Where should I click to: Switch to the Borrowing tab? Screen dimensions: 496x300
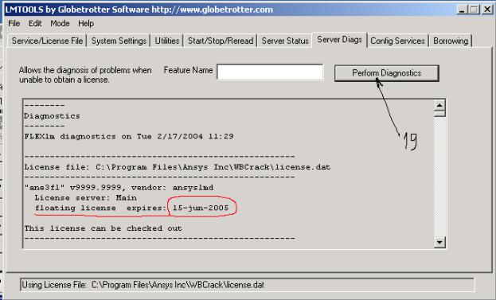click(x=451, y=41)
